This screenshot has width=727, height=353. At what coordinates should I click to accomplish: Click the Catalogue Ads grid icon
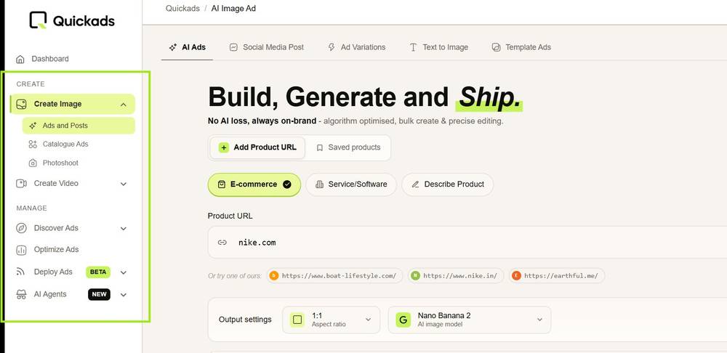click(x=33, y=145)
